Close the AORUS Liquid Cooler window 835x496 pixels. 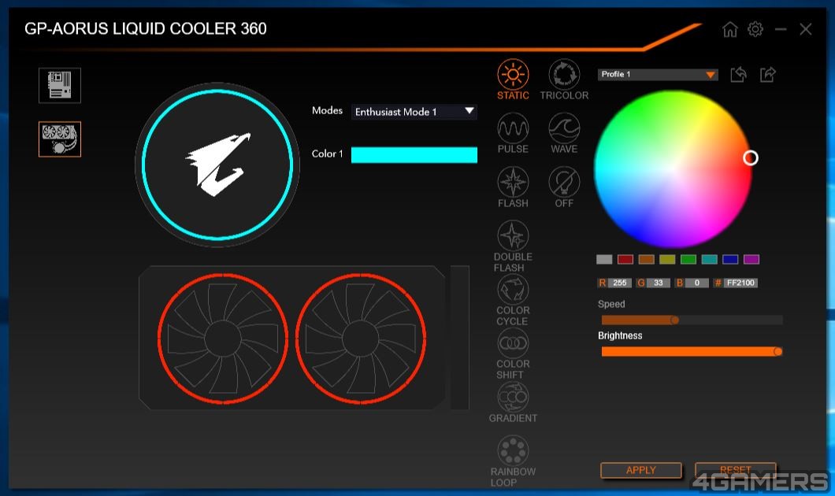[806, 29]
